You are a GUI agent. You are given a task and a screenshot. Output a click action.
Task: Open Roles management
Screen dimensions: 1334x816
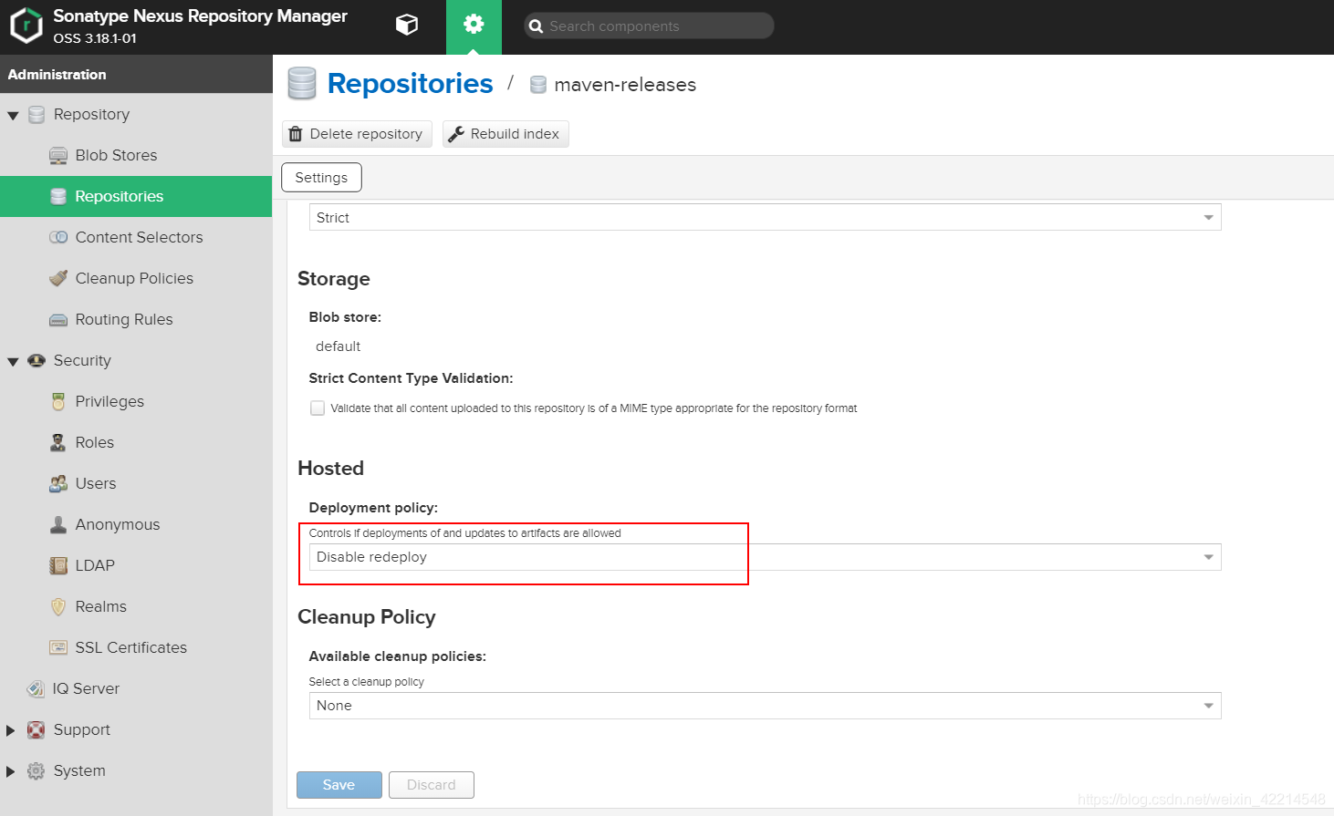[96, 442]
